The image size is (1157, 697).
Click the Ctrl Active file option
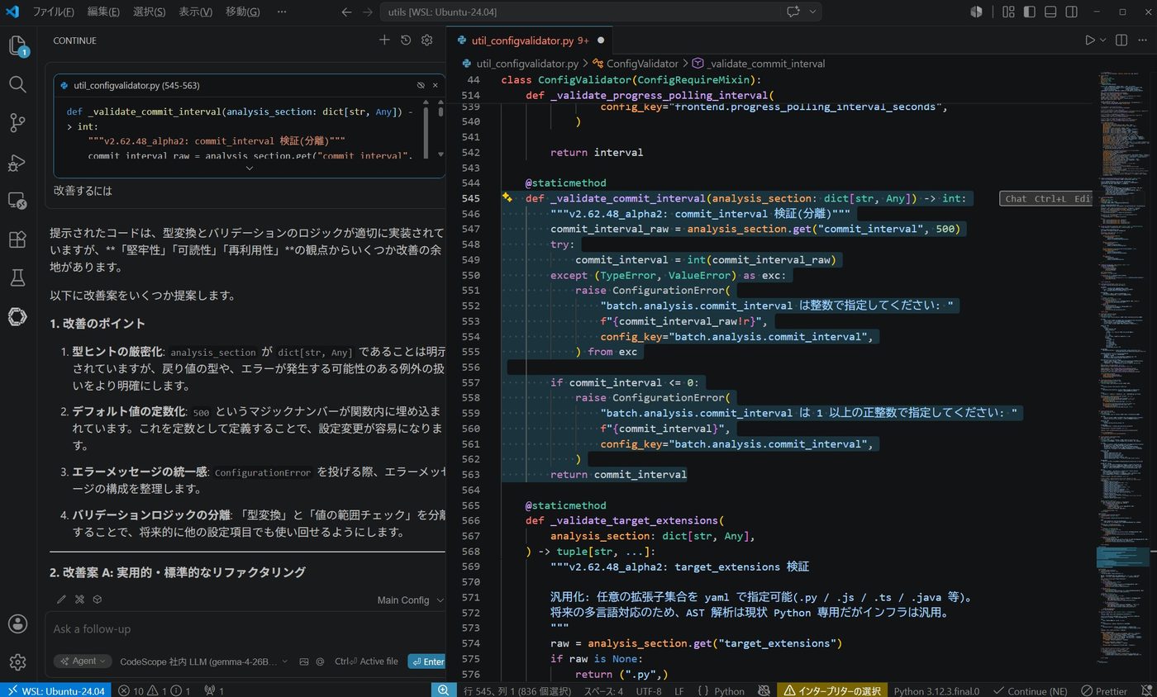tap(366, 661)
